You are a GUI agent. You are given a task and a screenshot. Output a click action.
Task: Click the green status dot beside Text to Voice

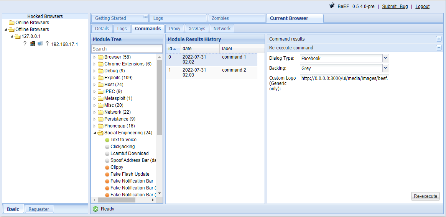tap(107, 140)
